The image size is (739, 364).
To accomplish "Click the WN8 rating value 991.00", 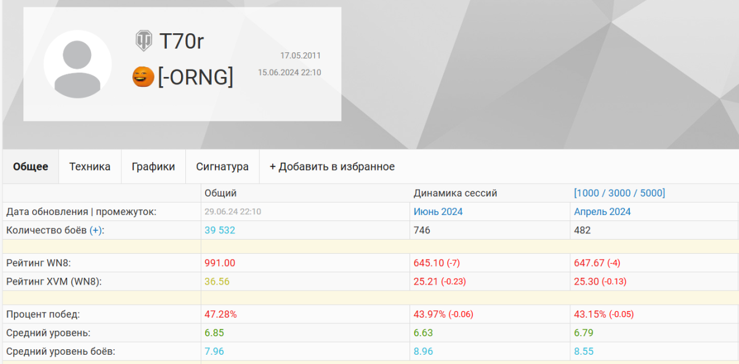I will (220, 263).
